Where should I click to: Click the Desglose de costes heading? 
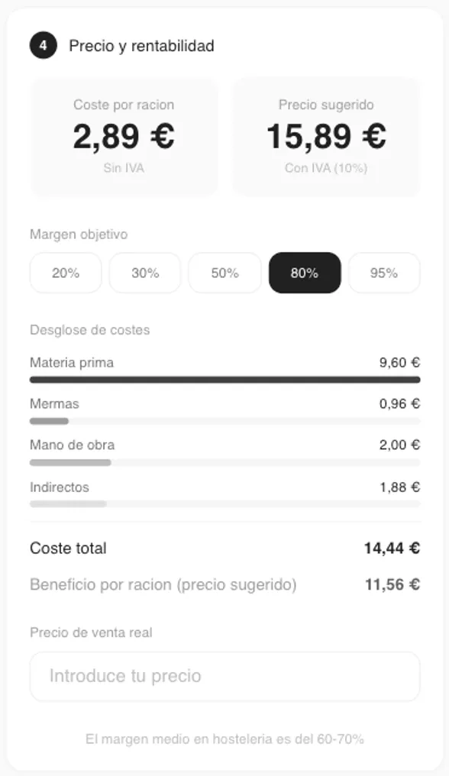[89, 330]
